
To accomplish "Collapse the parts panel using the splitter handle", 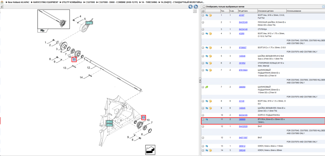I will 200,80.
